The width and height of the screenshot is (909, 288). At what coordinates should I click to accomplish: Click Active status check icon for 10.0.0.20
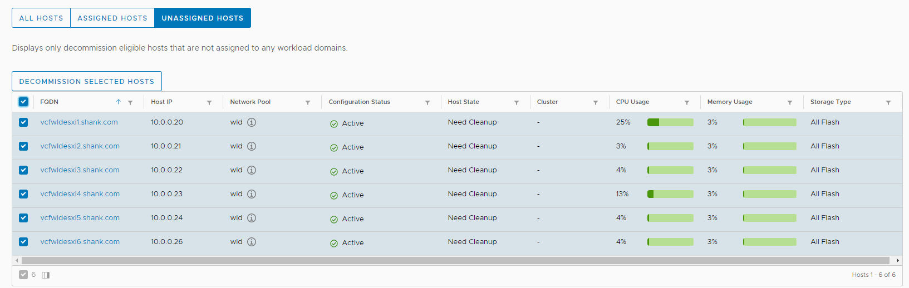pos(334,124)
